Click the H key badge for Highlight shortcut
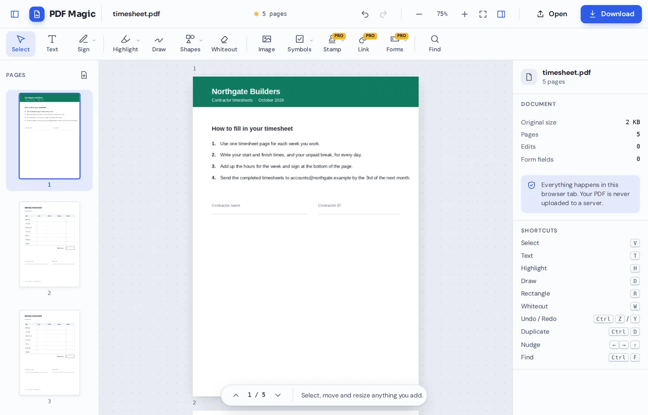The height and width of the screenshot is (415, 648). [x=635, y=268]
